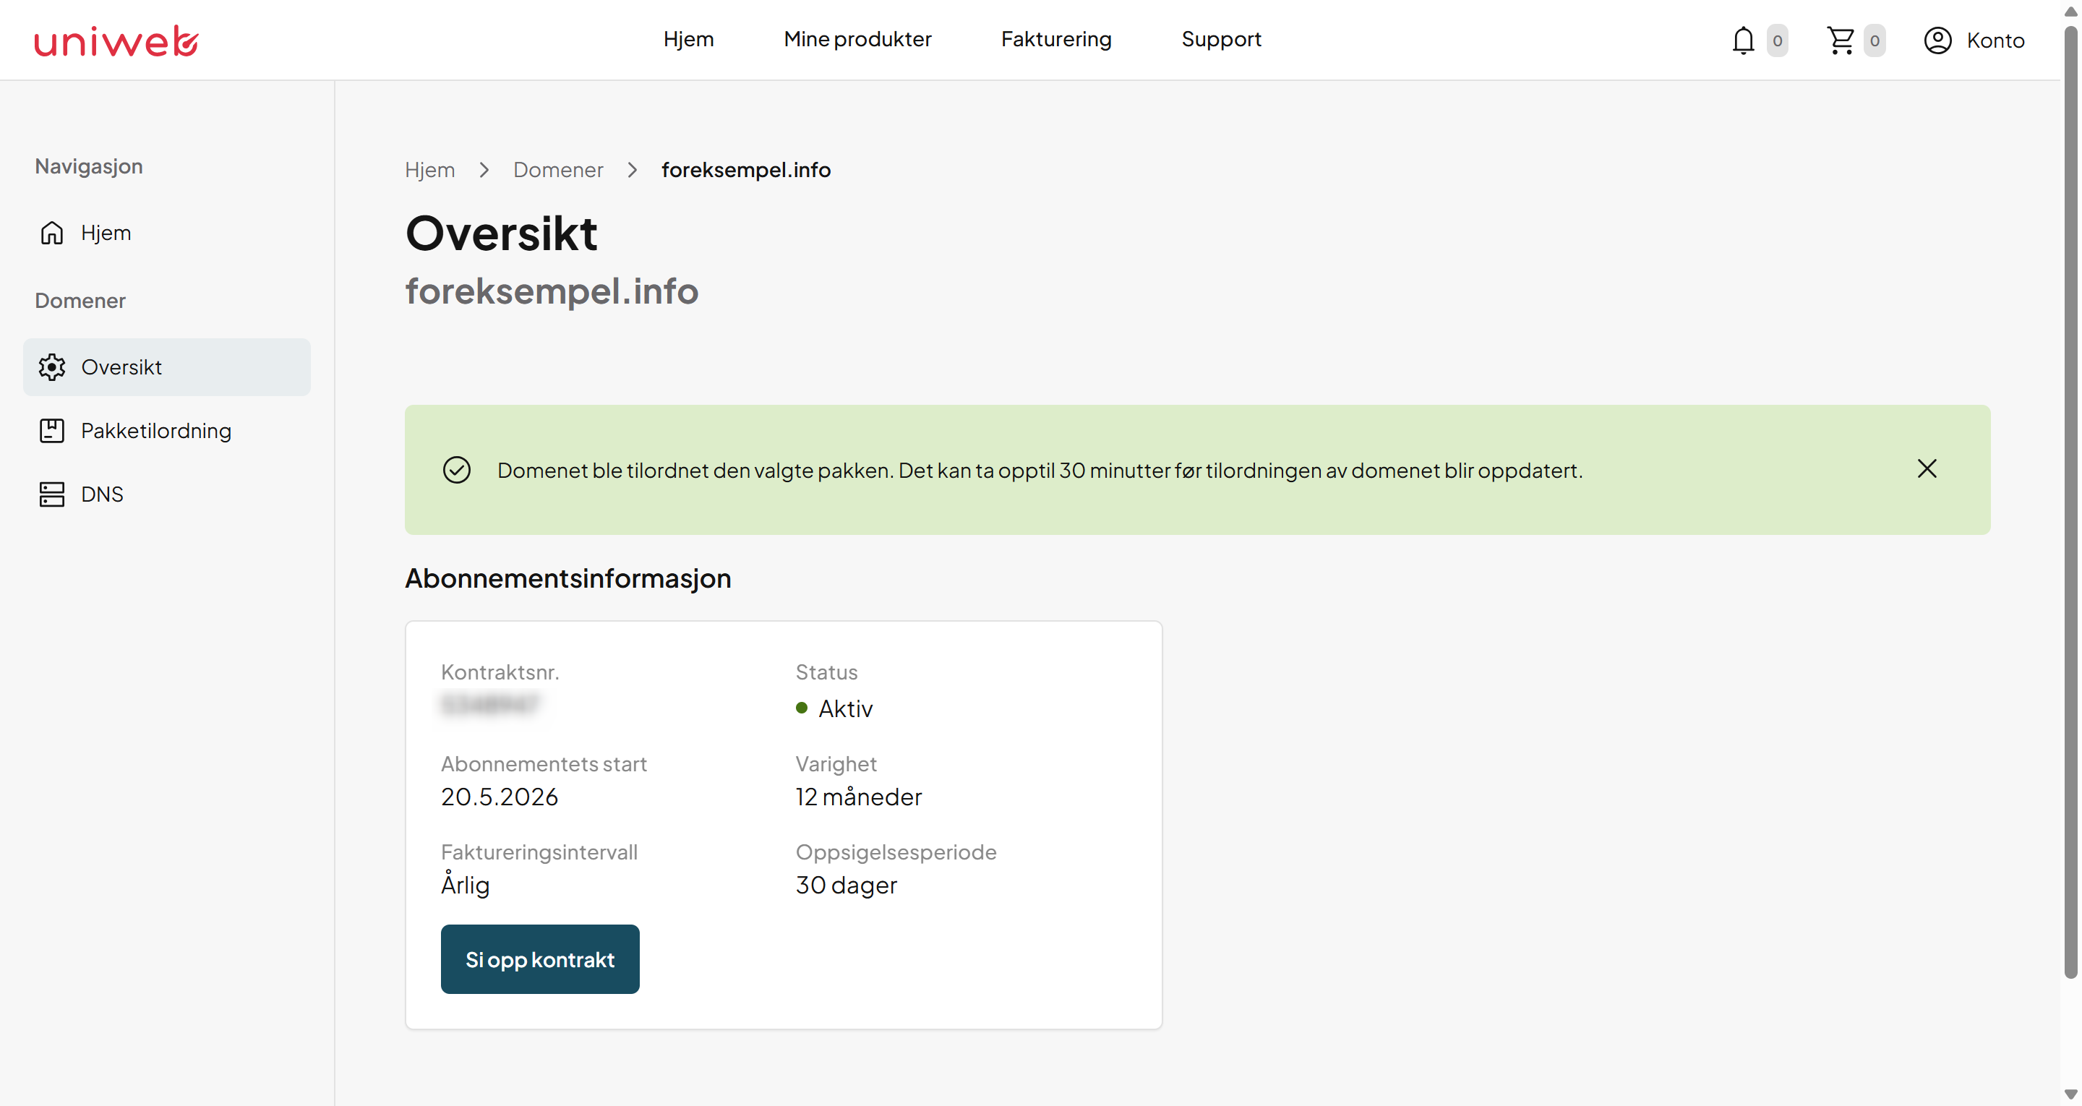The image size is (2082, 1106).
Task: Click the blurred Kontraktsnr. value
Action: [x=490, y=704]
